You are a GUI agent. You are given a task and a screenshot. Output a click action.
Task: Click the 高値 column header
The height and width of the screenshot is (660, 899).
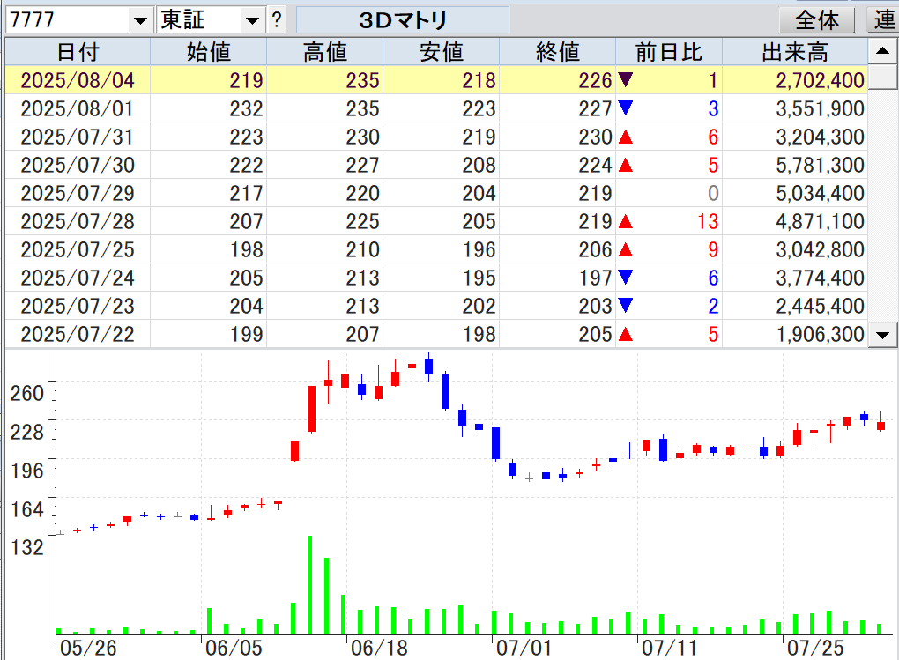325,52
